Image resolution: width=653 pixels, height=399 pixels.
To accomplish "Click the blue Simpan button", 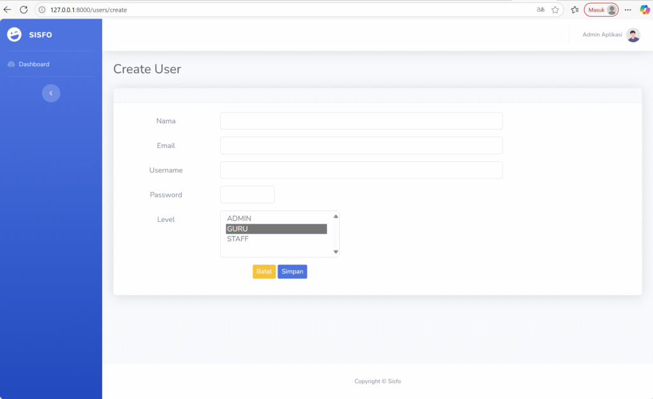I will (x=292, y=272).
